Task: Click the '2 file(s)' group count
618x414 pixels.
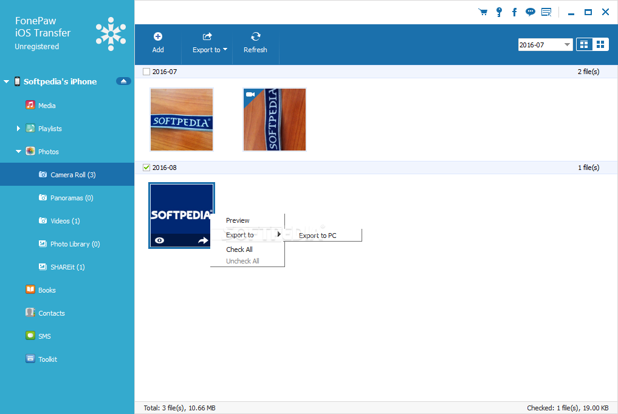Action: point(588,72)
